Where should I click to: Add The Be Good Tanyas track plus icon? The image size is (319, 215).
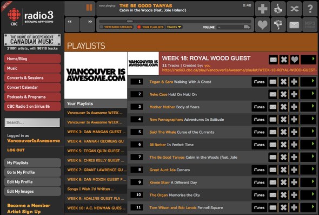pyautogui.click(x=294, y=157)
